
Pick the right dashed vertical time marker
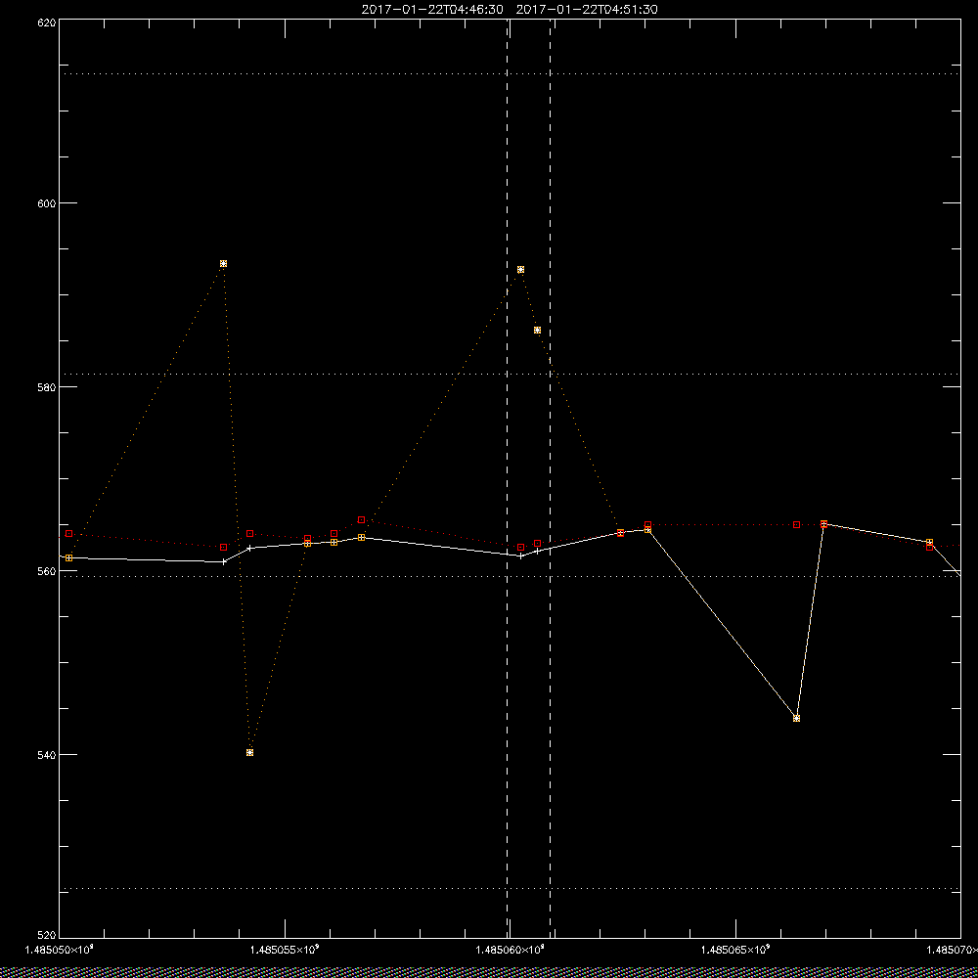point(550,478)
